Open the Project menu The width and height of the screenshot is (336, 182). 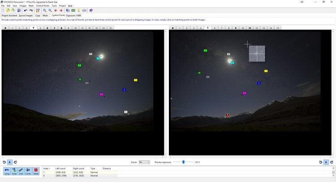(x=62, y=6)
